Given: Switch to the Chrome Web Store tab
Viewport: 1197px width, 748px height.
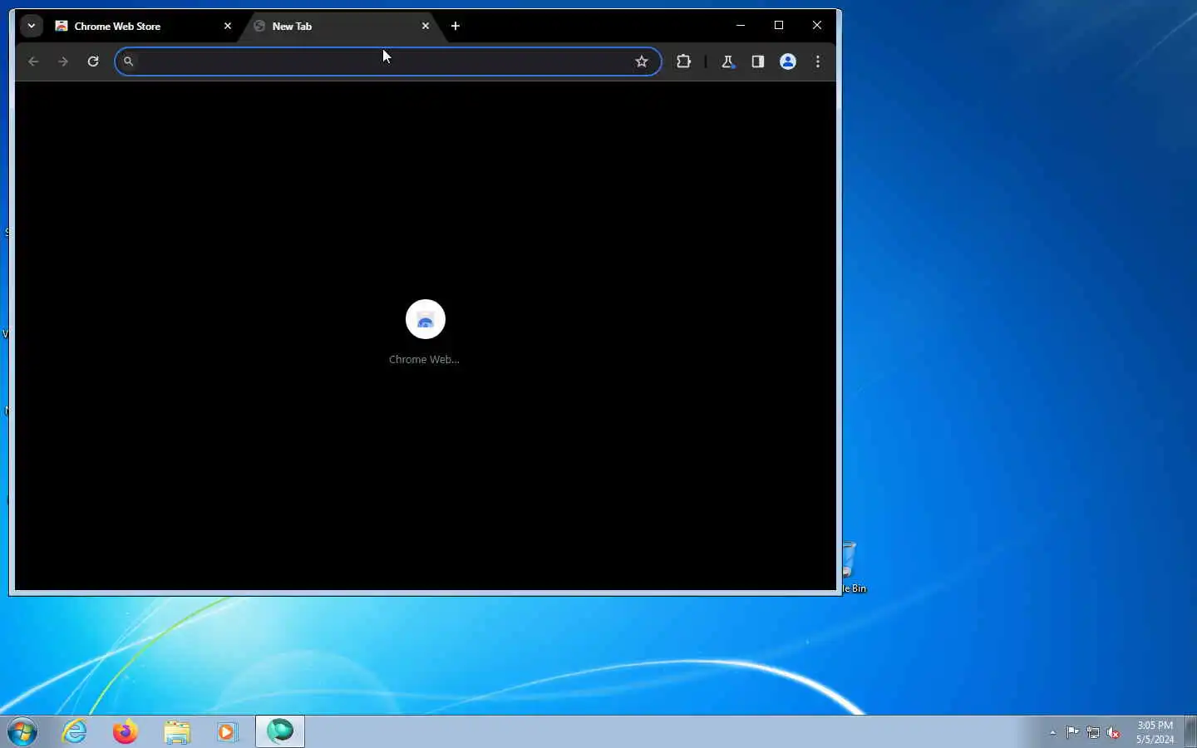Looking at the screenshot, I should click(143, 26).
